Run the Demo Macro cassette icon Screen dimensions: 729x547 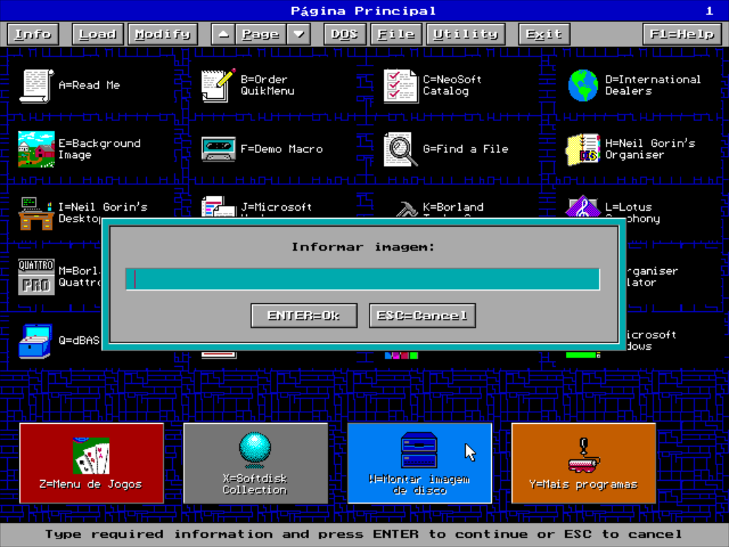point(218,150)
